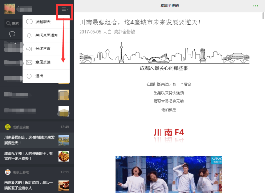Screen dimensions: 265x193
Task: Select 发起聊天 from the menu
Action: point(46,22)
